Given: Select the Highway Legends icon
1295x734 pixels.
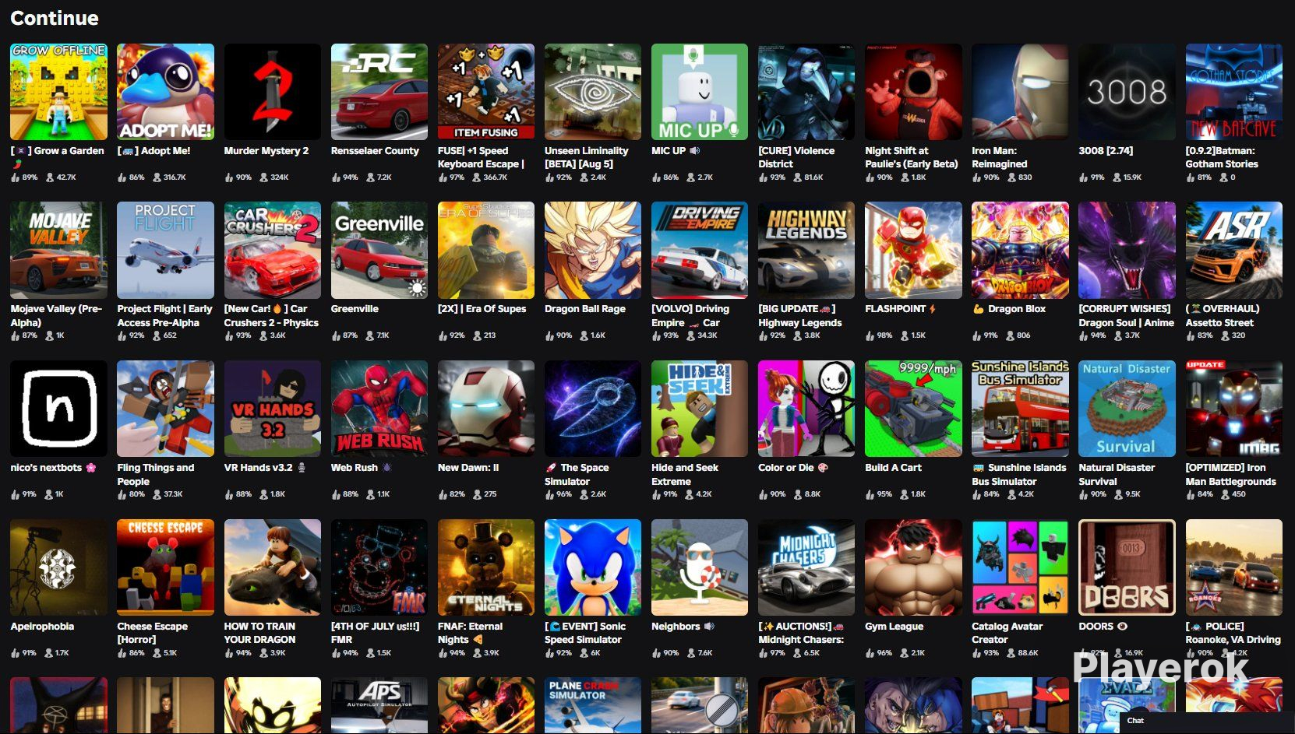Looking at the screenshot, I should (806, 250).
